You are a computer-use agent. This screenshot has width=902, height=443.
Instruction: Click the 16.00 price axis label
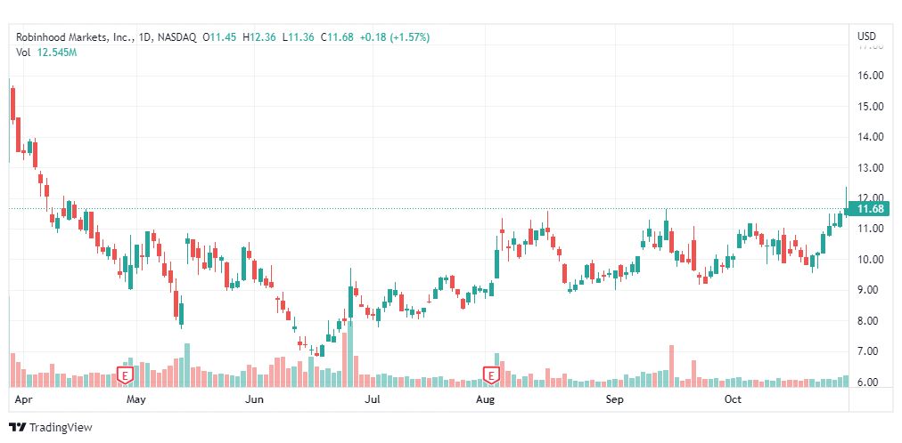pos(870,76)
